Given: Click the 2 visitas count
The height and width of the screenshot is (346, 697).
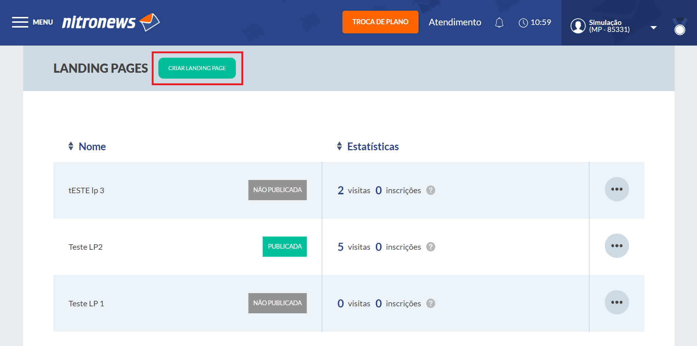Looking at the screenshot, I should pyautogui.click(x=354, y=190).
